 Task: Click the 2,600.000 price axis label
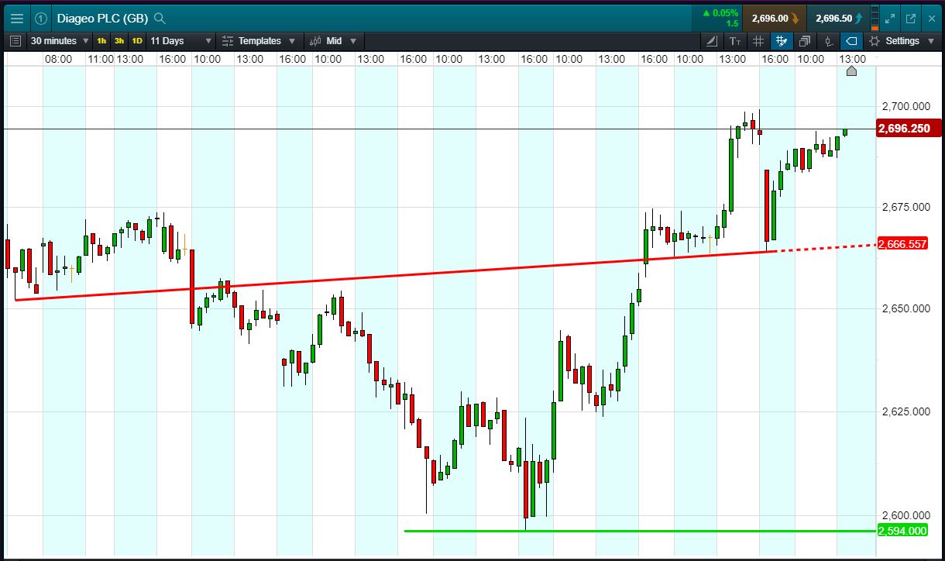pos(906,515)
